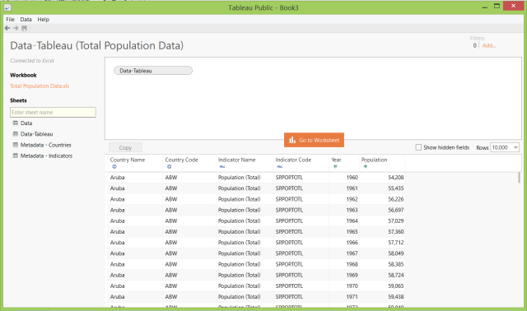The height and width of the screenshot is (311, 527).
Task: Click the Year cell 1965
Action: (x=352, y=232)
